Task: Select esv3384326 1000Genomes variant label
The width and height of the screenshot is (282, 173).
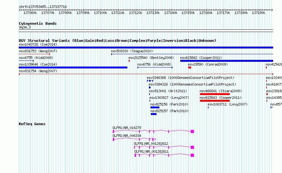Action: click(x=192, y=84)
